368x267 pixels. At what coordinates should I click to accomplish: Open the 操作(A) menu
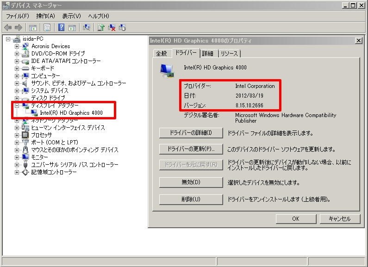tap(45, 16)
